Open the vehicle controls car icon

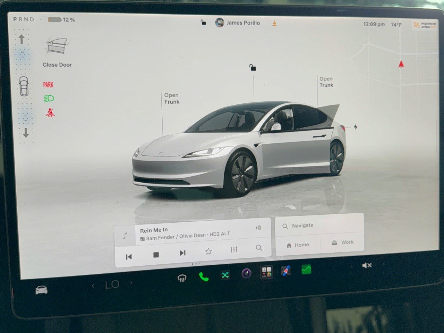[x=42, y=290]
